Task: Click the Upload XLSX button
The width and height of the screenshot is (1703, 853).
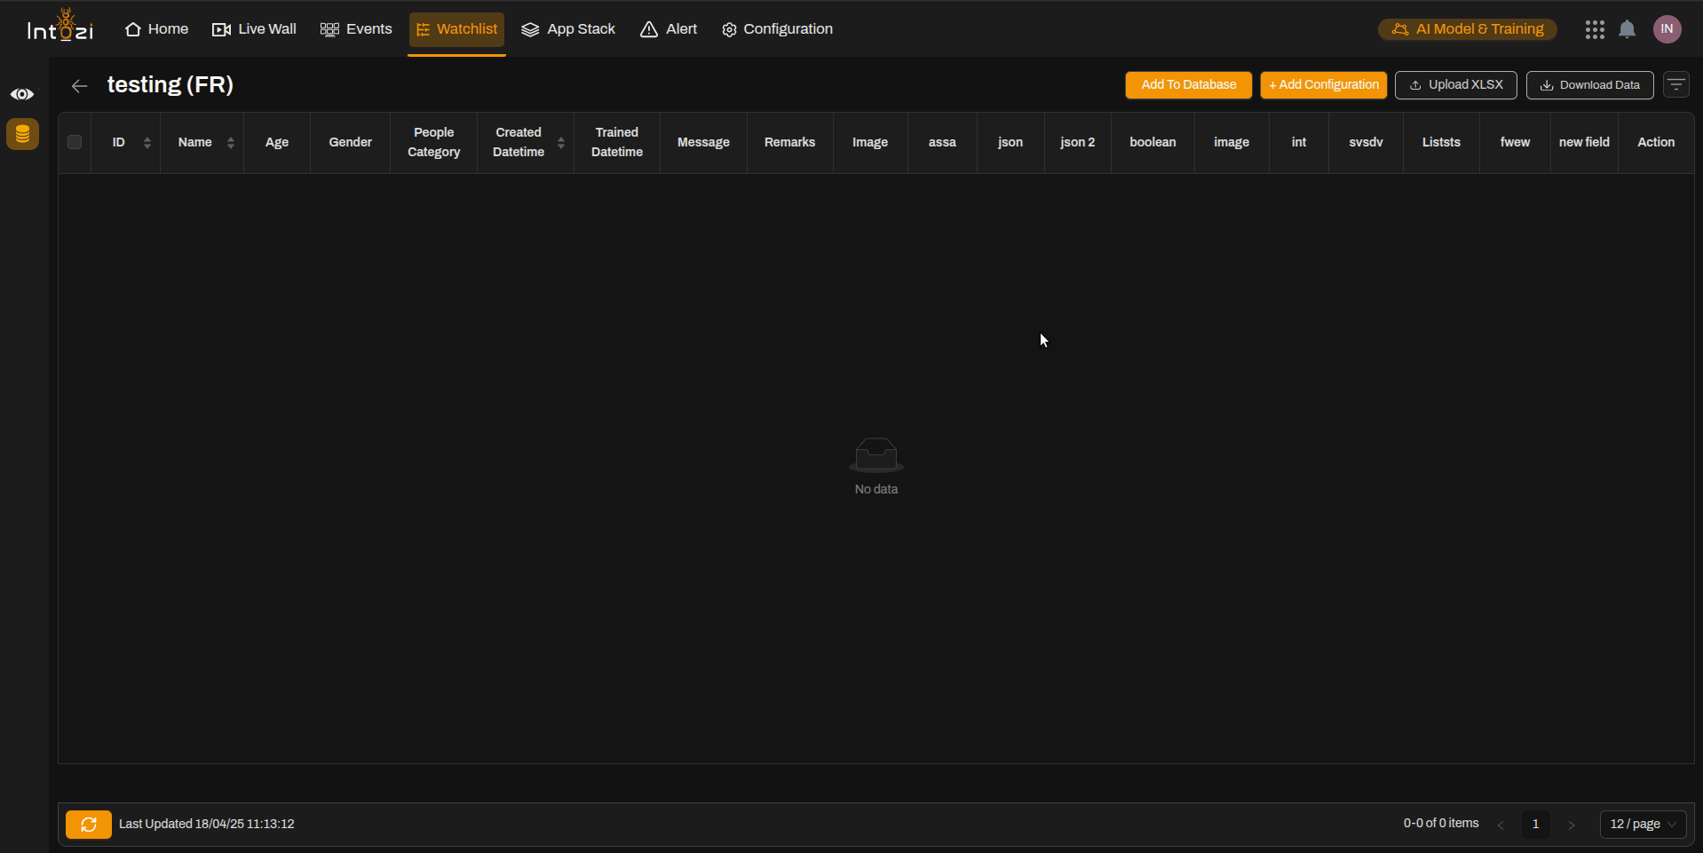Action: [1455, 84]
